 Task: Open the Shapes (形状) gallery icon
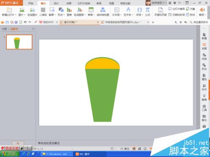61,10
